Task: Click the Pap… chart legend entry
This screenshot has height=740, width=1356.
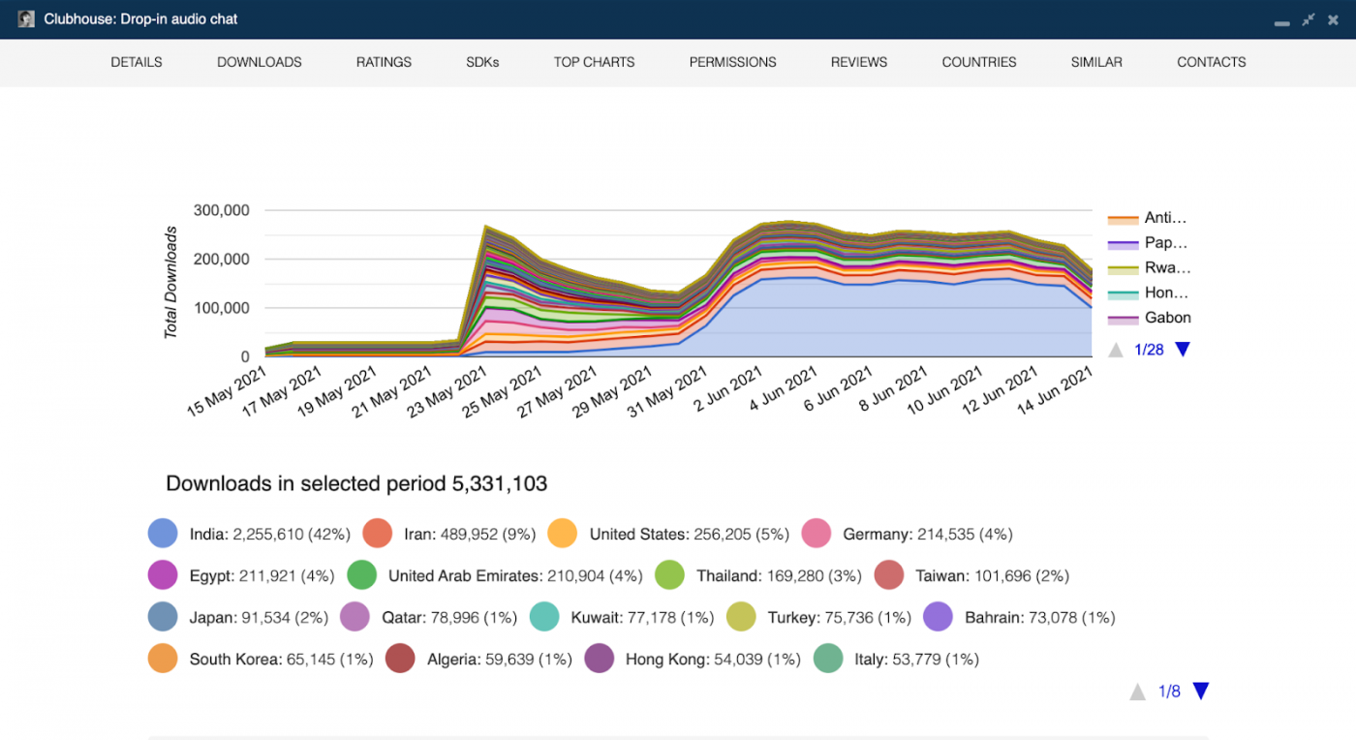Action: pyautogui.click(x=1149, y=243)
